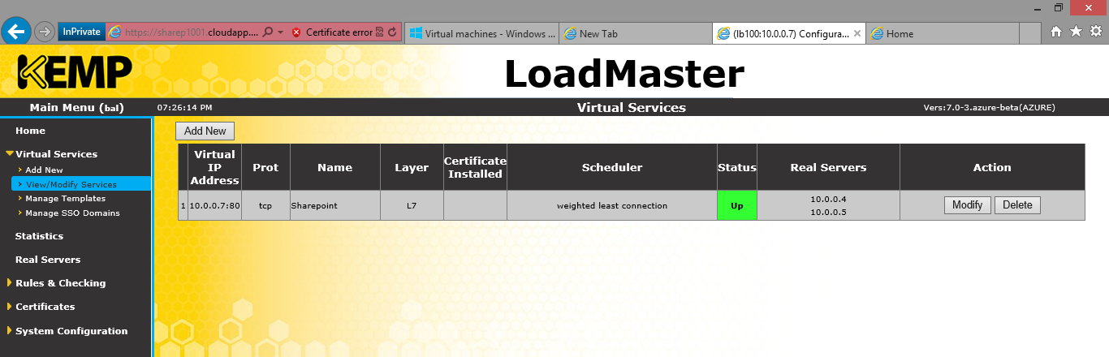Viewport: 1109px width, 357px height.
Task: Click the Scheduler column header
Action: point(612,167)
